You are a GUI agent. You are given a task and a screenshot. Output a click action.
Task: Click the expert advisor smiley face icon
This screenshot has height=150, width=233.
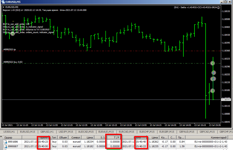tap(218, 7)
